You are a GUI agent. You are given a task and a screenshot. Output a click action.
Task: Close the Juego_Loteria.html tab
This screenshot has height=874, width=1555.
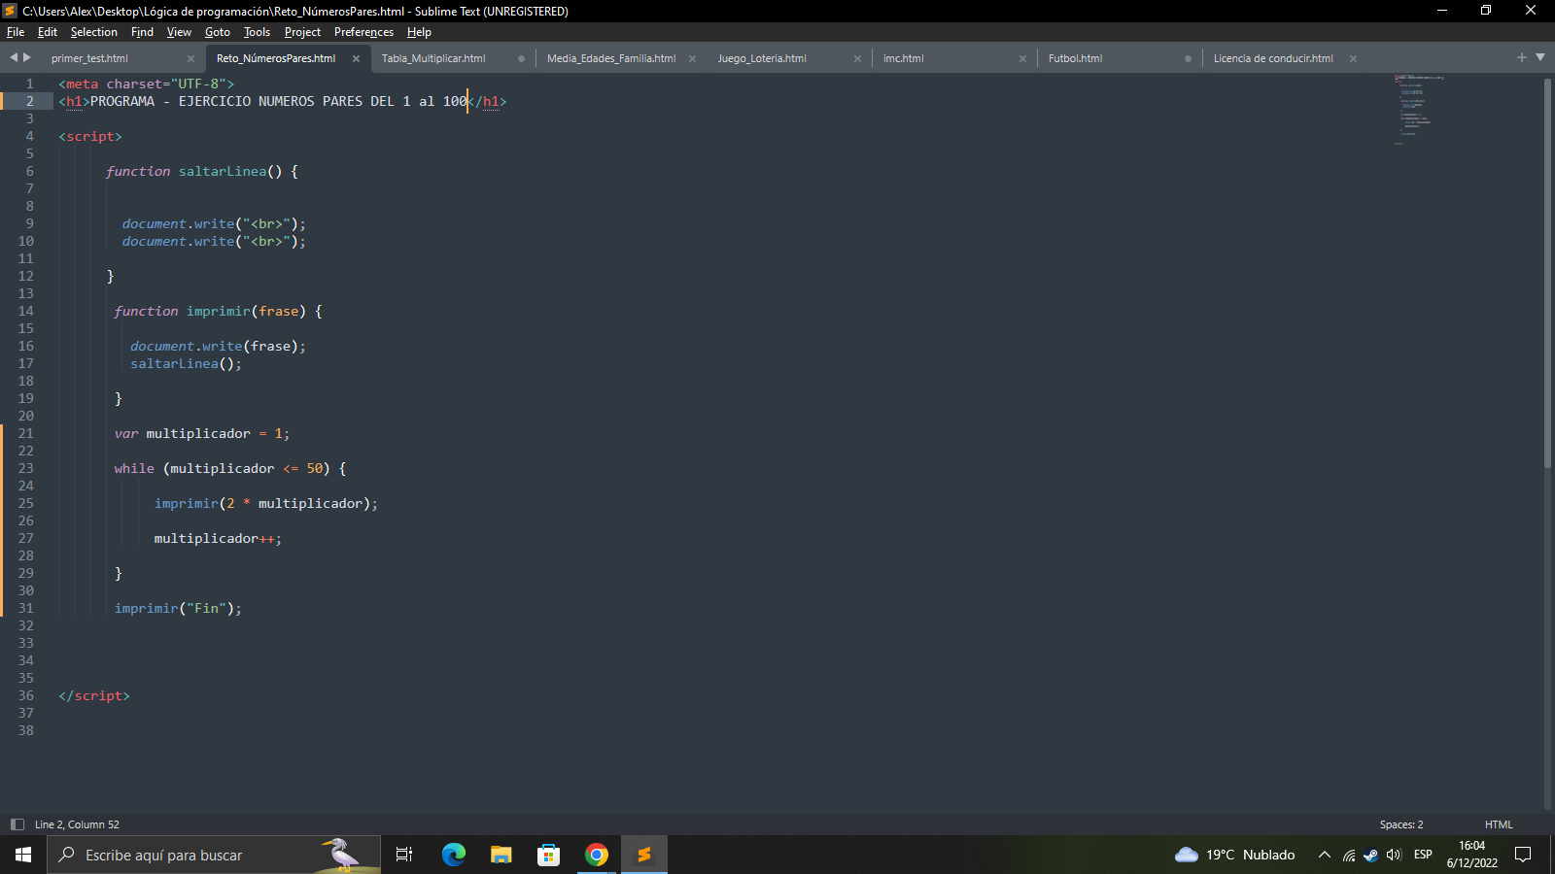pyautogui.click(x=857, y=58)
